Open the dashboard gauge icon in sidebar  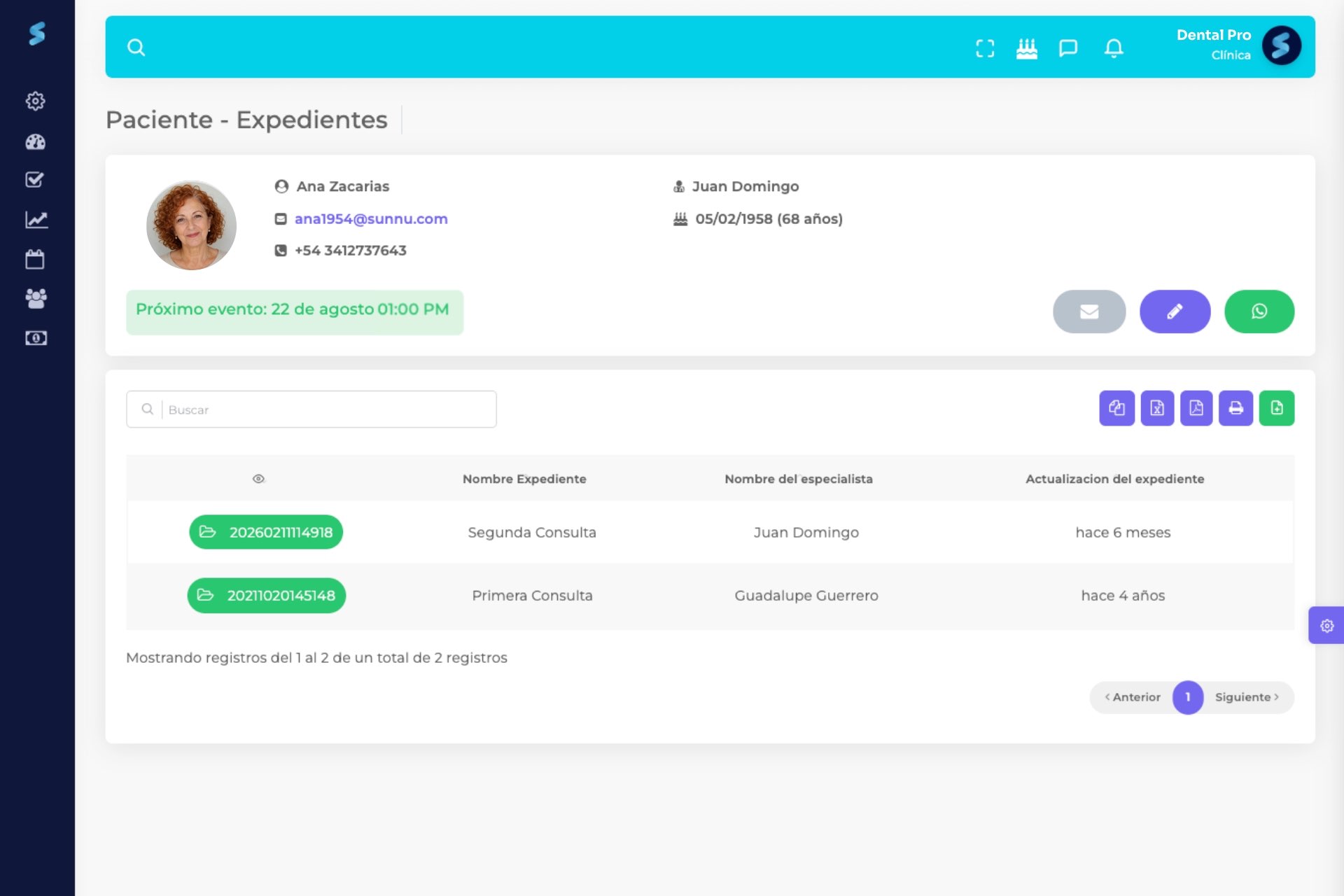[36, 141]
